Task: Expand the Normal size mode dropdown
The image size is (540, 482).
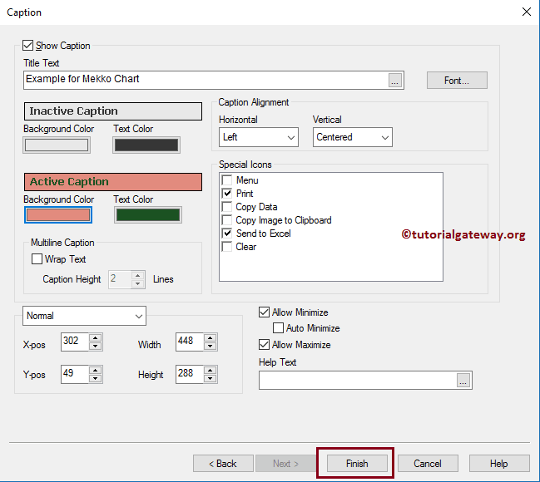Action: 84,316
